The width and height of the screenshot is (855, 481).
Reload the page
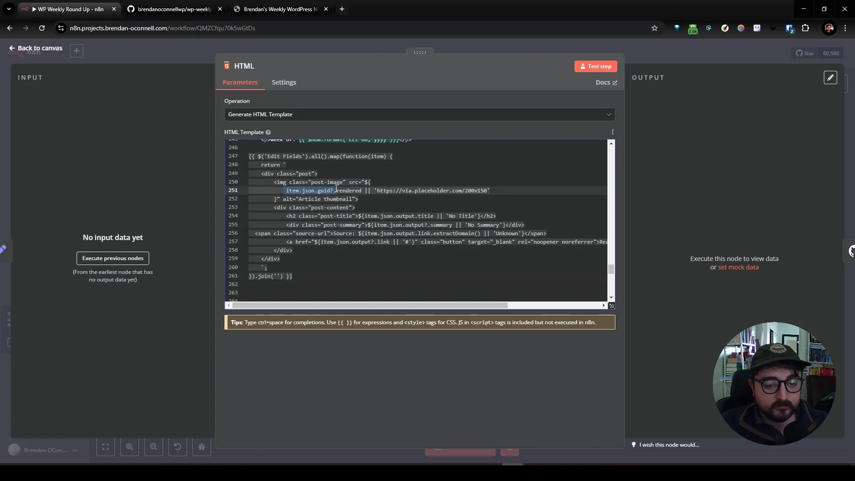42,28
